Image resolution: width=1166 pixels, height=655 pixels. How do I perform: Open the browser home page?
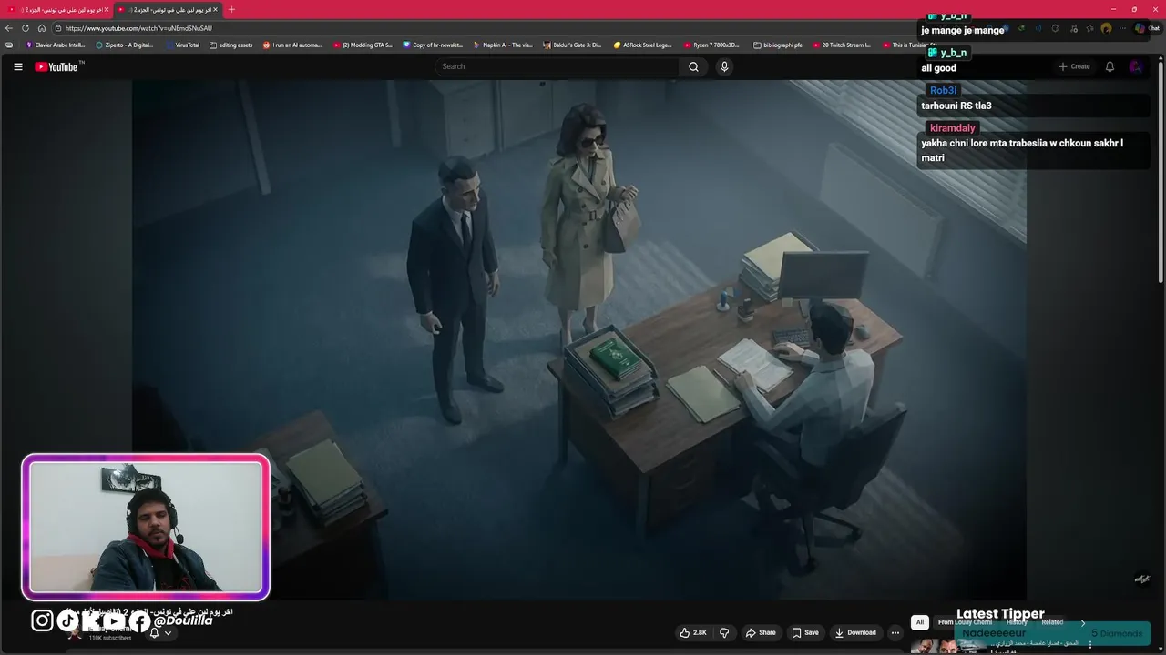[x=42, y=28]
